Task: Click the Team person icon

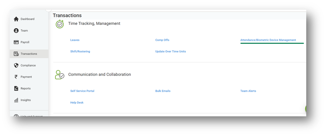Action: click(16, 31)
